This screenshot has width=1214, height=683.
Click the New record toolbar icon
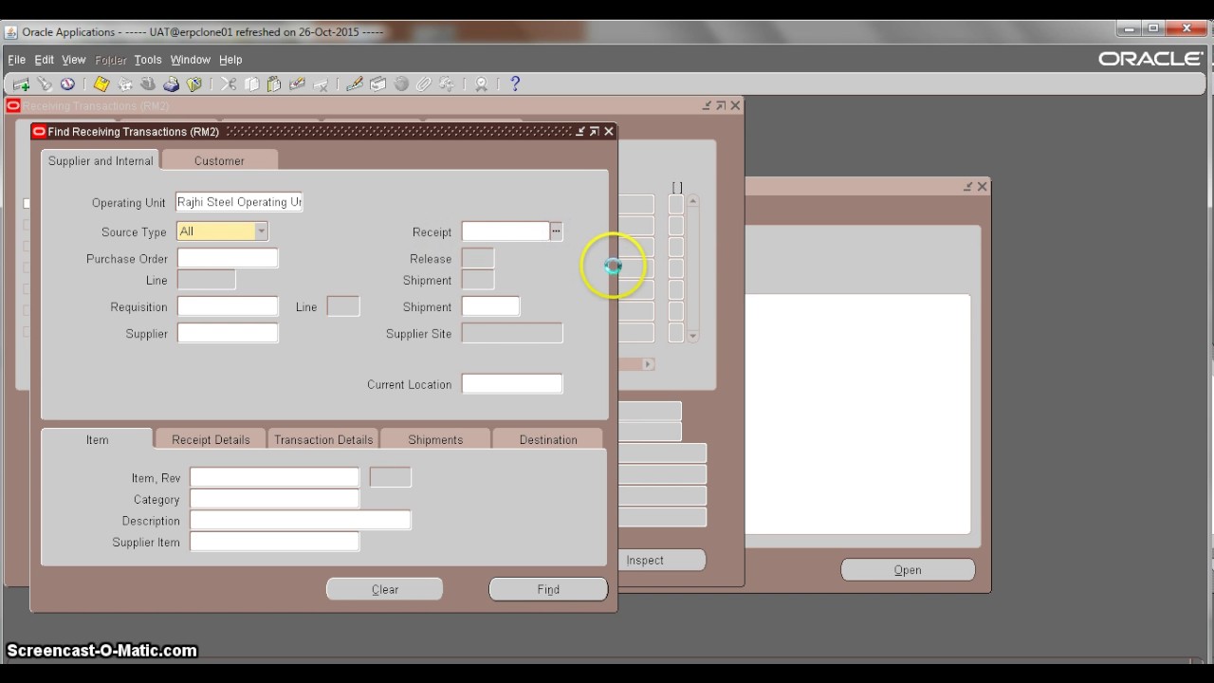coord(21,84)
